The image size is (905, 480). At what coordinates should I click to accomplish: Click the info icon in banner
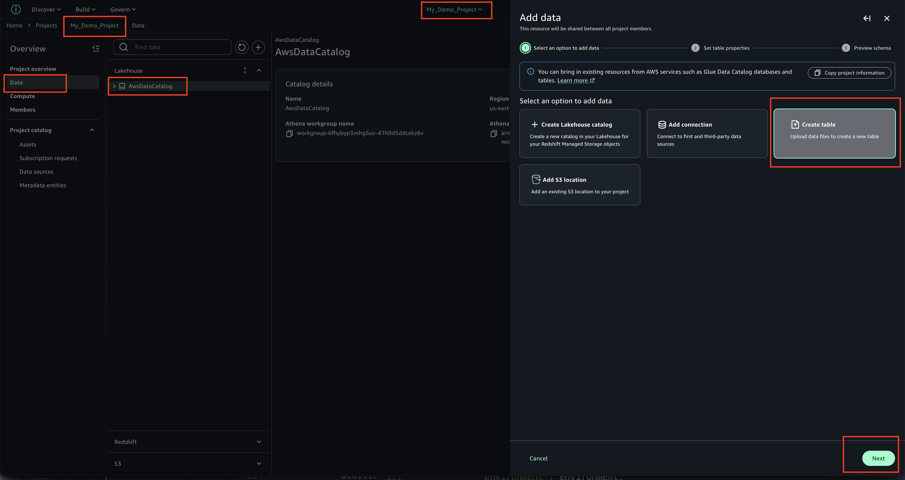click(x=531, y=72)
